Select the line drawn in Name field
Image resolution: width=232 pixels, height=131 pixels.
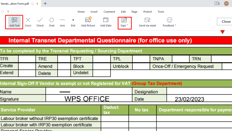(65, 92)
